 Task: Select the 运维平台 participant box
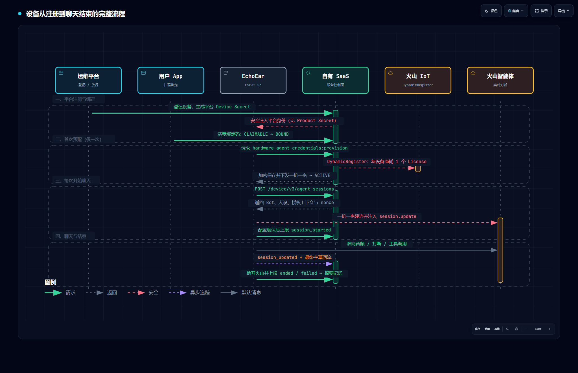[88, 80]
